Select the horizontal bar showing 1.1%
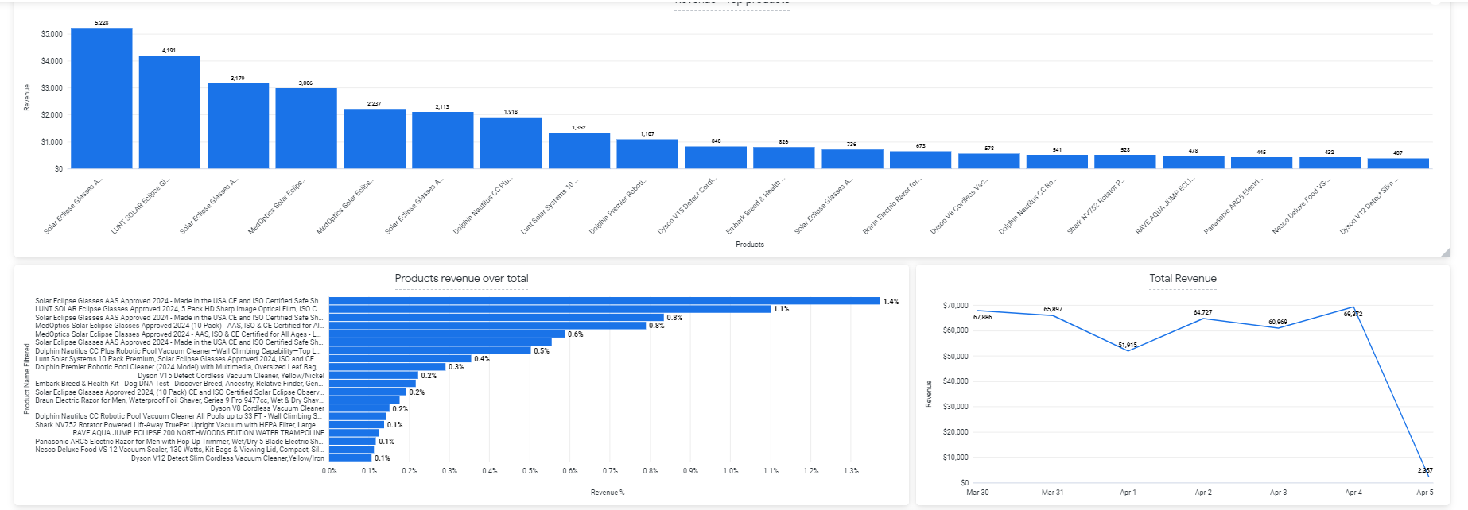1468x510 pixels. click(x=550, y=309)
